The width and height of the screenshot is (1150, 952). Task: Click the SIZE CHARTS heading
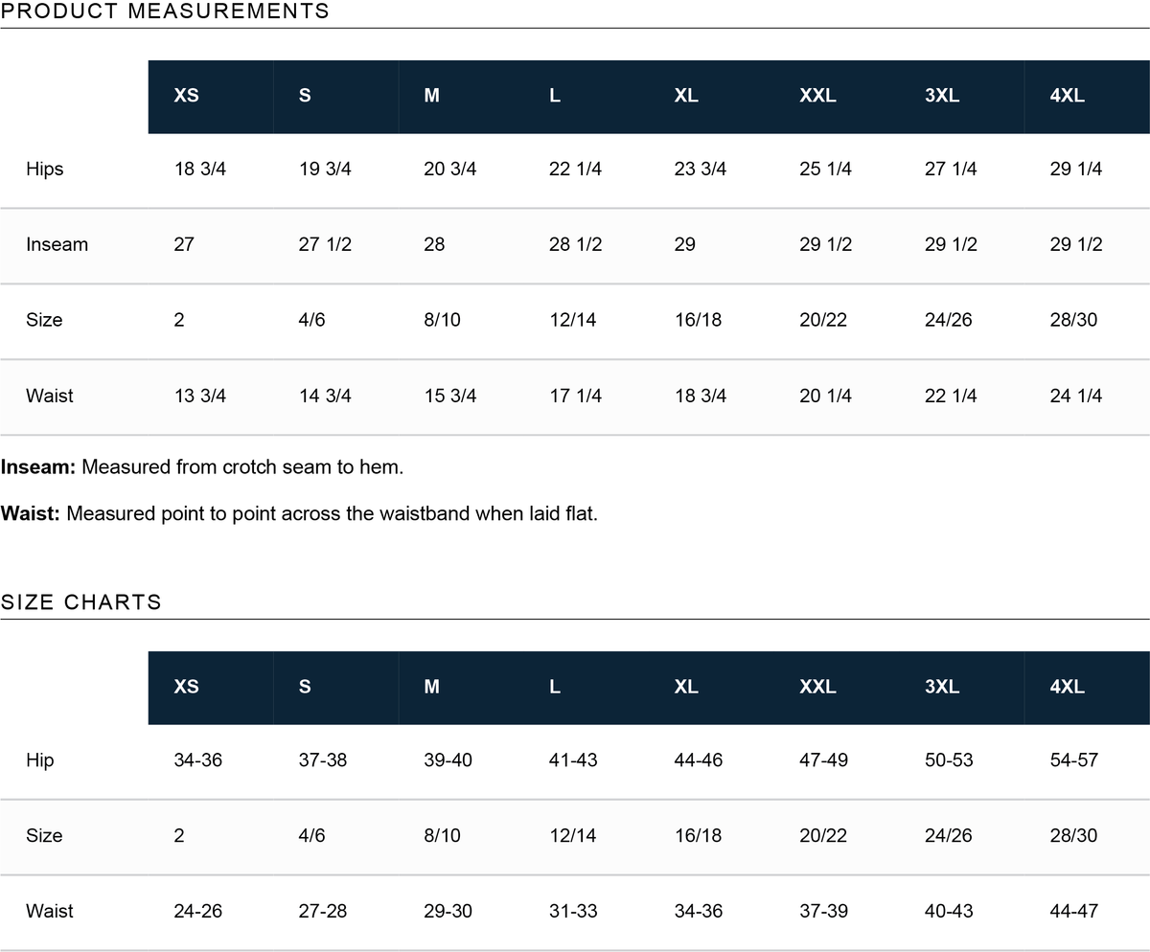80,602
